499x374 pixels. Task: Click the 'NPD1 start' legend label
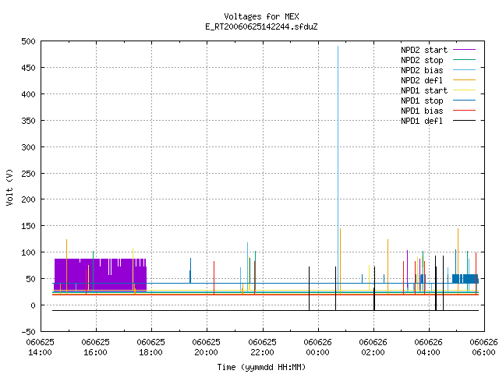(424, 90)
